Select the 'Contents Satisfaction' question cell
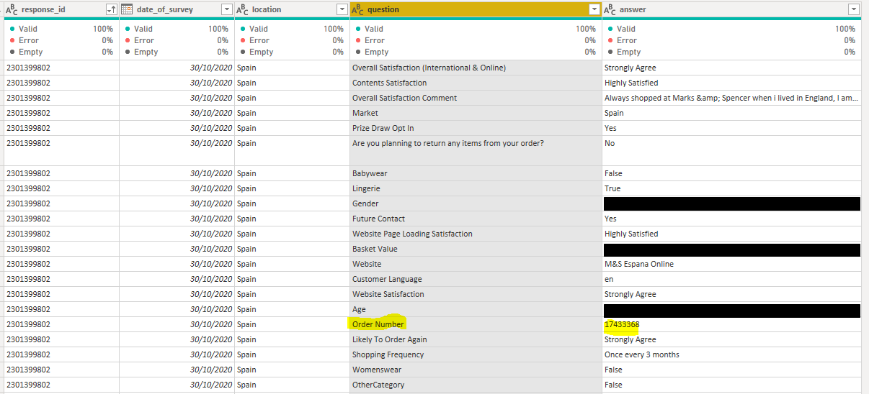This screenshot has width=869, height=394. pos(476,83)
